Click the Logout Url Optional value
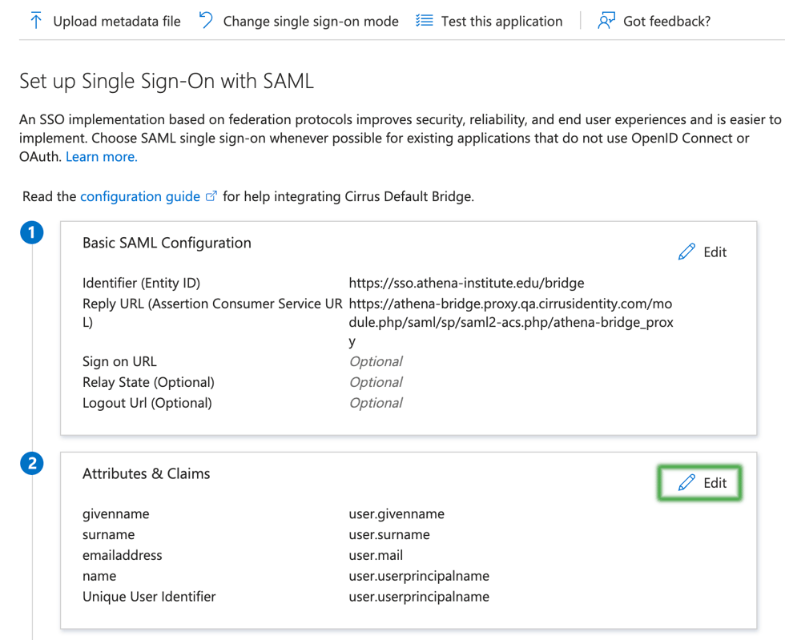The image size is (785, 640). (376, 403)
